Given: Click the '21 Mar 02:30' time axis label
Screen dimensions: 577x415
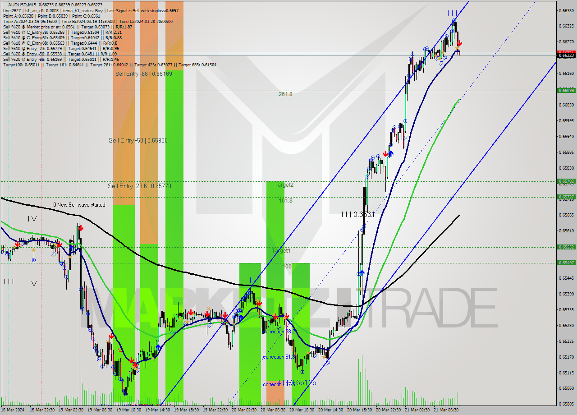Looking at the screenshot, I should coord(417,410).
